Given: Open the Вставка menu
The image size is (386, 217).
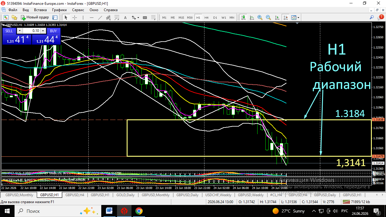Looking at the screenshot, I should click(40, 10).
